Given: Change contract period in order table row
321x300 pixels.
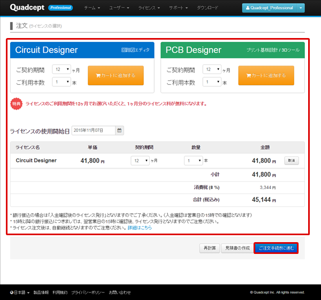Looking at the screenshot, I should (x=140, y=161).
